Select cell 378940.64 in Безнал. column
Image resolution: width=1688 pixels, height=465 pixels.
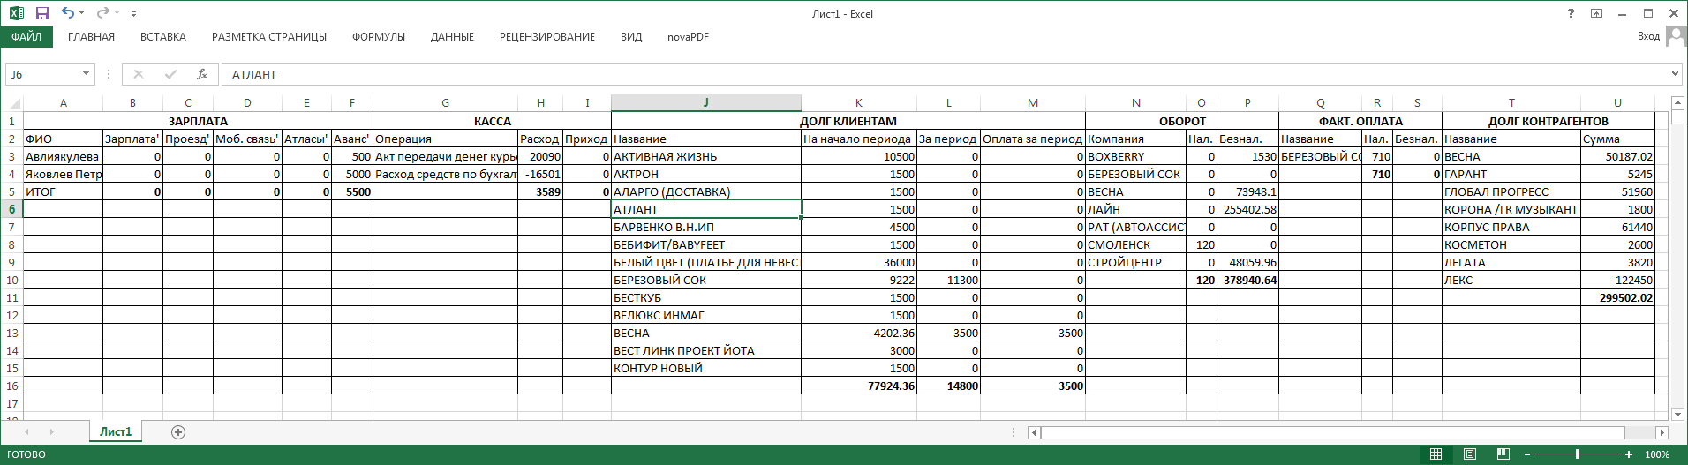pyautogui.click(x=1247, y=280)
